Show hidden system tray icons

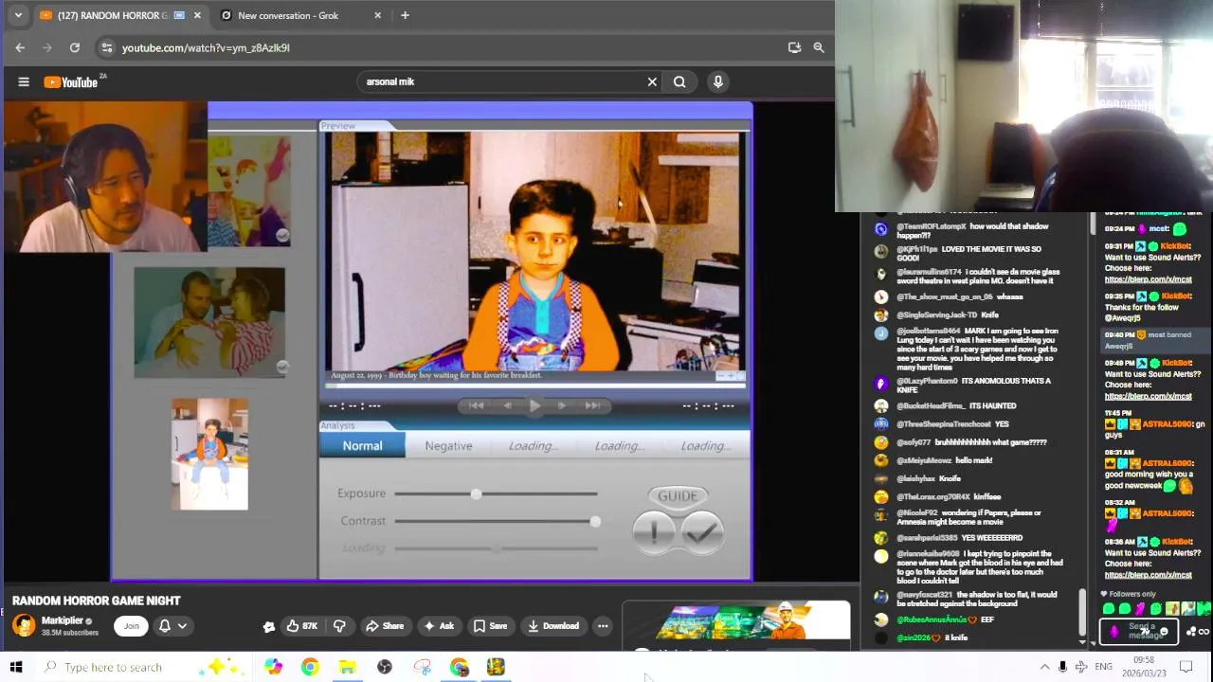(x=1044, y=667)
